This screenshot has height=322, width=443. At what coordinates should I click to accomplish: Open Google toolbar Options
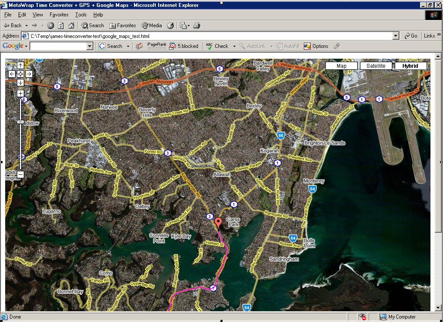316,46
